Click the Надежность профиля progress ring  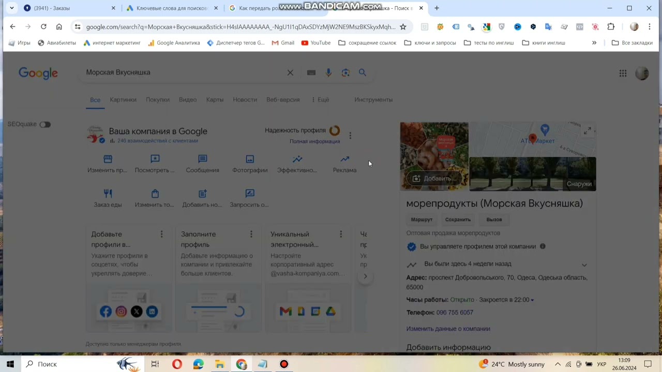[x=335, y=131]
